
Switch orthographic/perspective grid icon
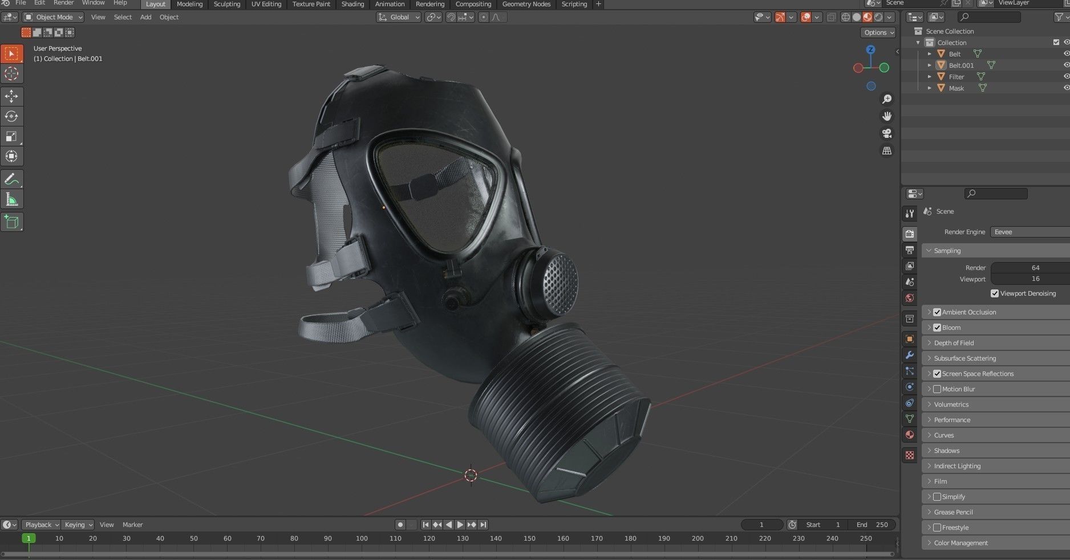pyautogui.click(x=887, y=151)
